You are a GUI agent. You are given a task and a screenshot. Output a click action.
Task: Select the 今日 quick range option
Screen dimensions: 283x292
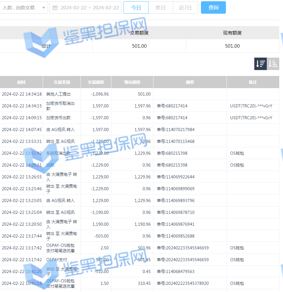(136, 8)
